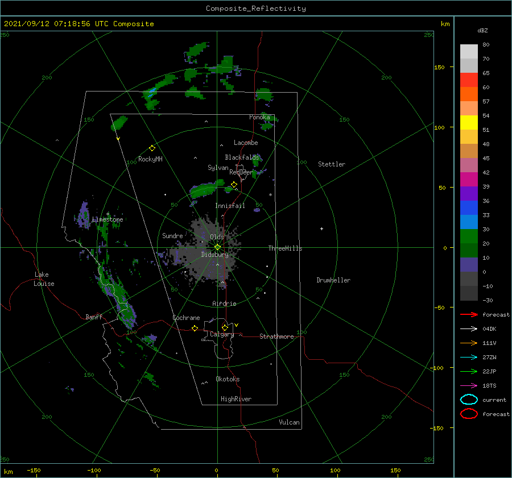Select the yellow swatch between 54 and 51 dBZ
Viewport: 512px width, 478px height.
pos(469,122)
